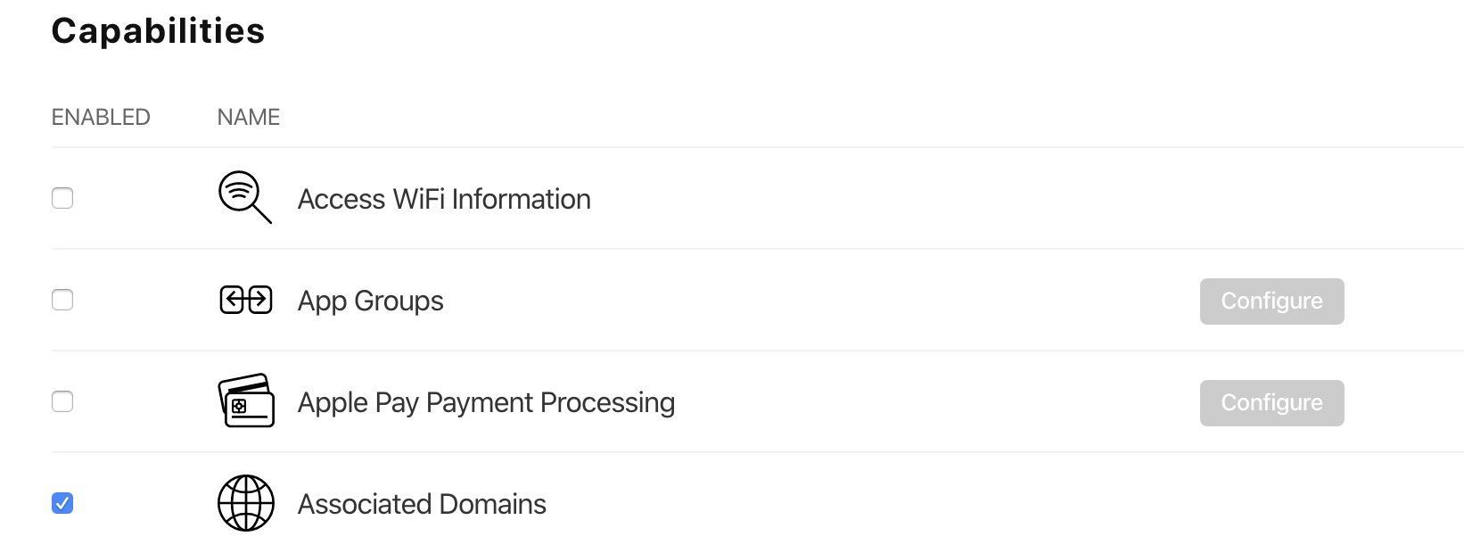Click the divider line beneath the column headers
The image size is (1464, 553).
(x=758, y=147)
